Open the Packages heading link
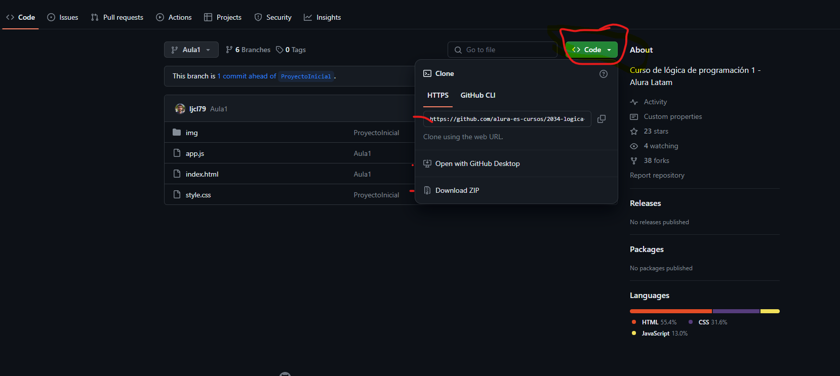The width and height of the screenshot is (840, 376). [x=647, y=249]
